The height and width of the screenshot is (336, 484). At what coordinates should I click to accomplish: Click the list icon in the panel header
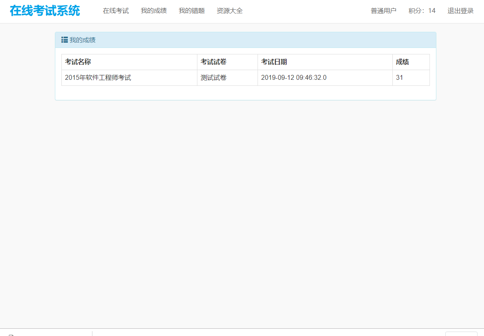point(65,40)
